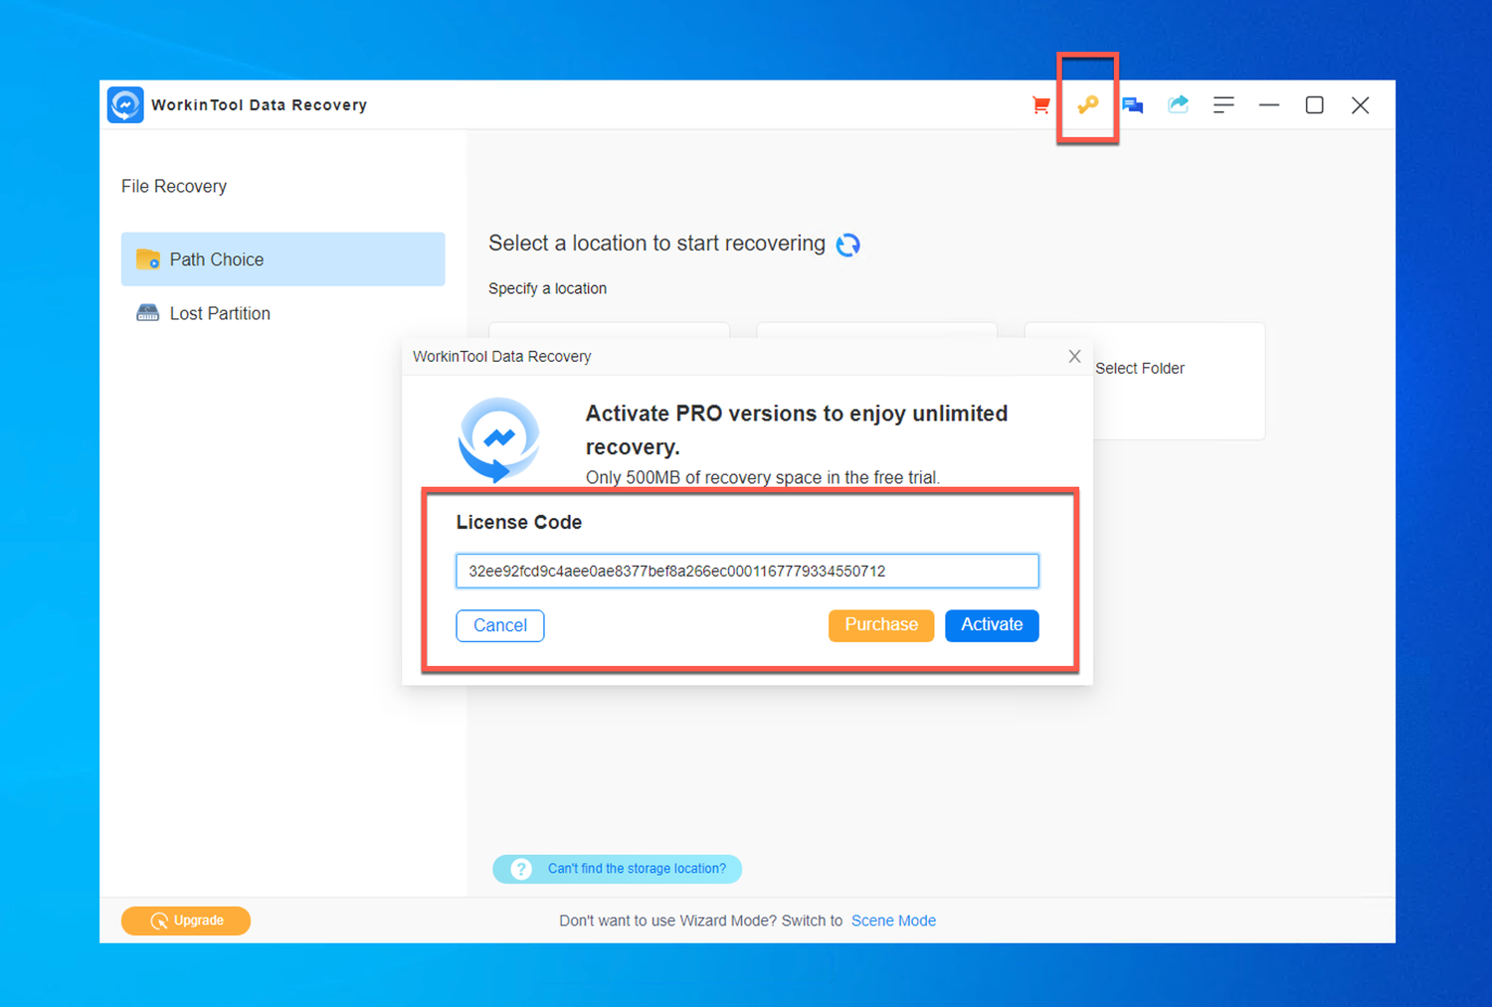1492x1007 pixels.
Task: Click the "Select a location to start recovering" heading
Action: [656, 244]
